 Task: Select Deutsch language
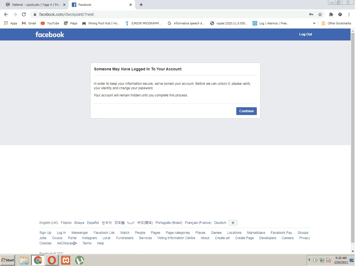(220, 223)
